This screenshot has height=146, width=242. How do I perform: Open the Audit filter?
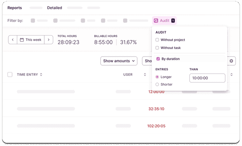(x=164, y=20)
